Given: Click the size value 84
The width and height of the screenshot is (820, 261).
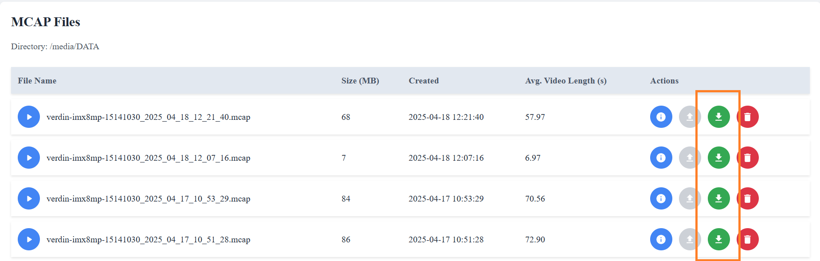Looking at the screenshot, I should click(346, 199).
